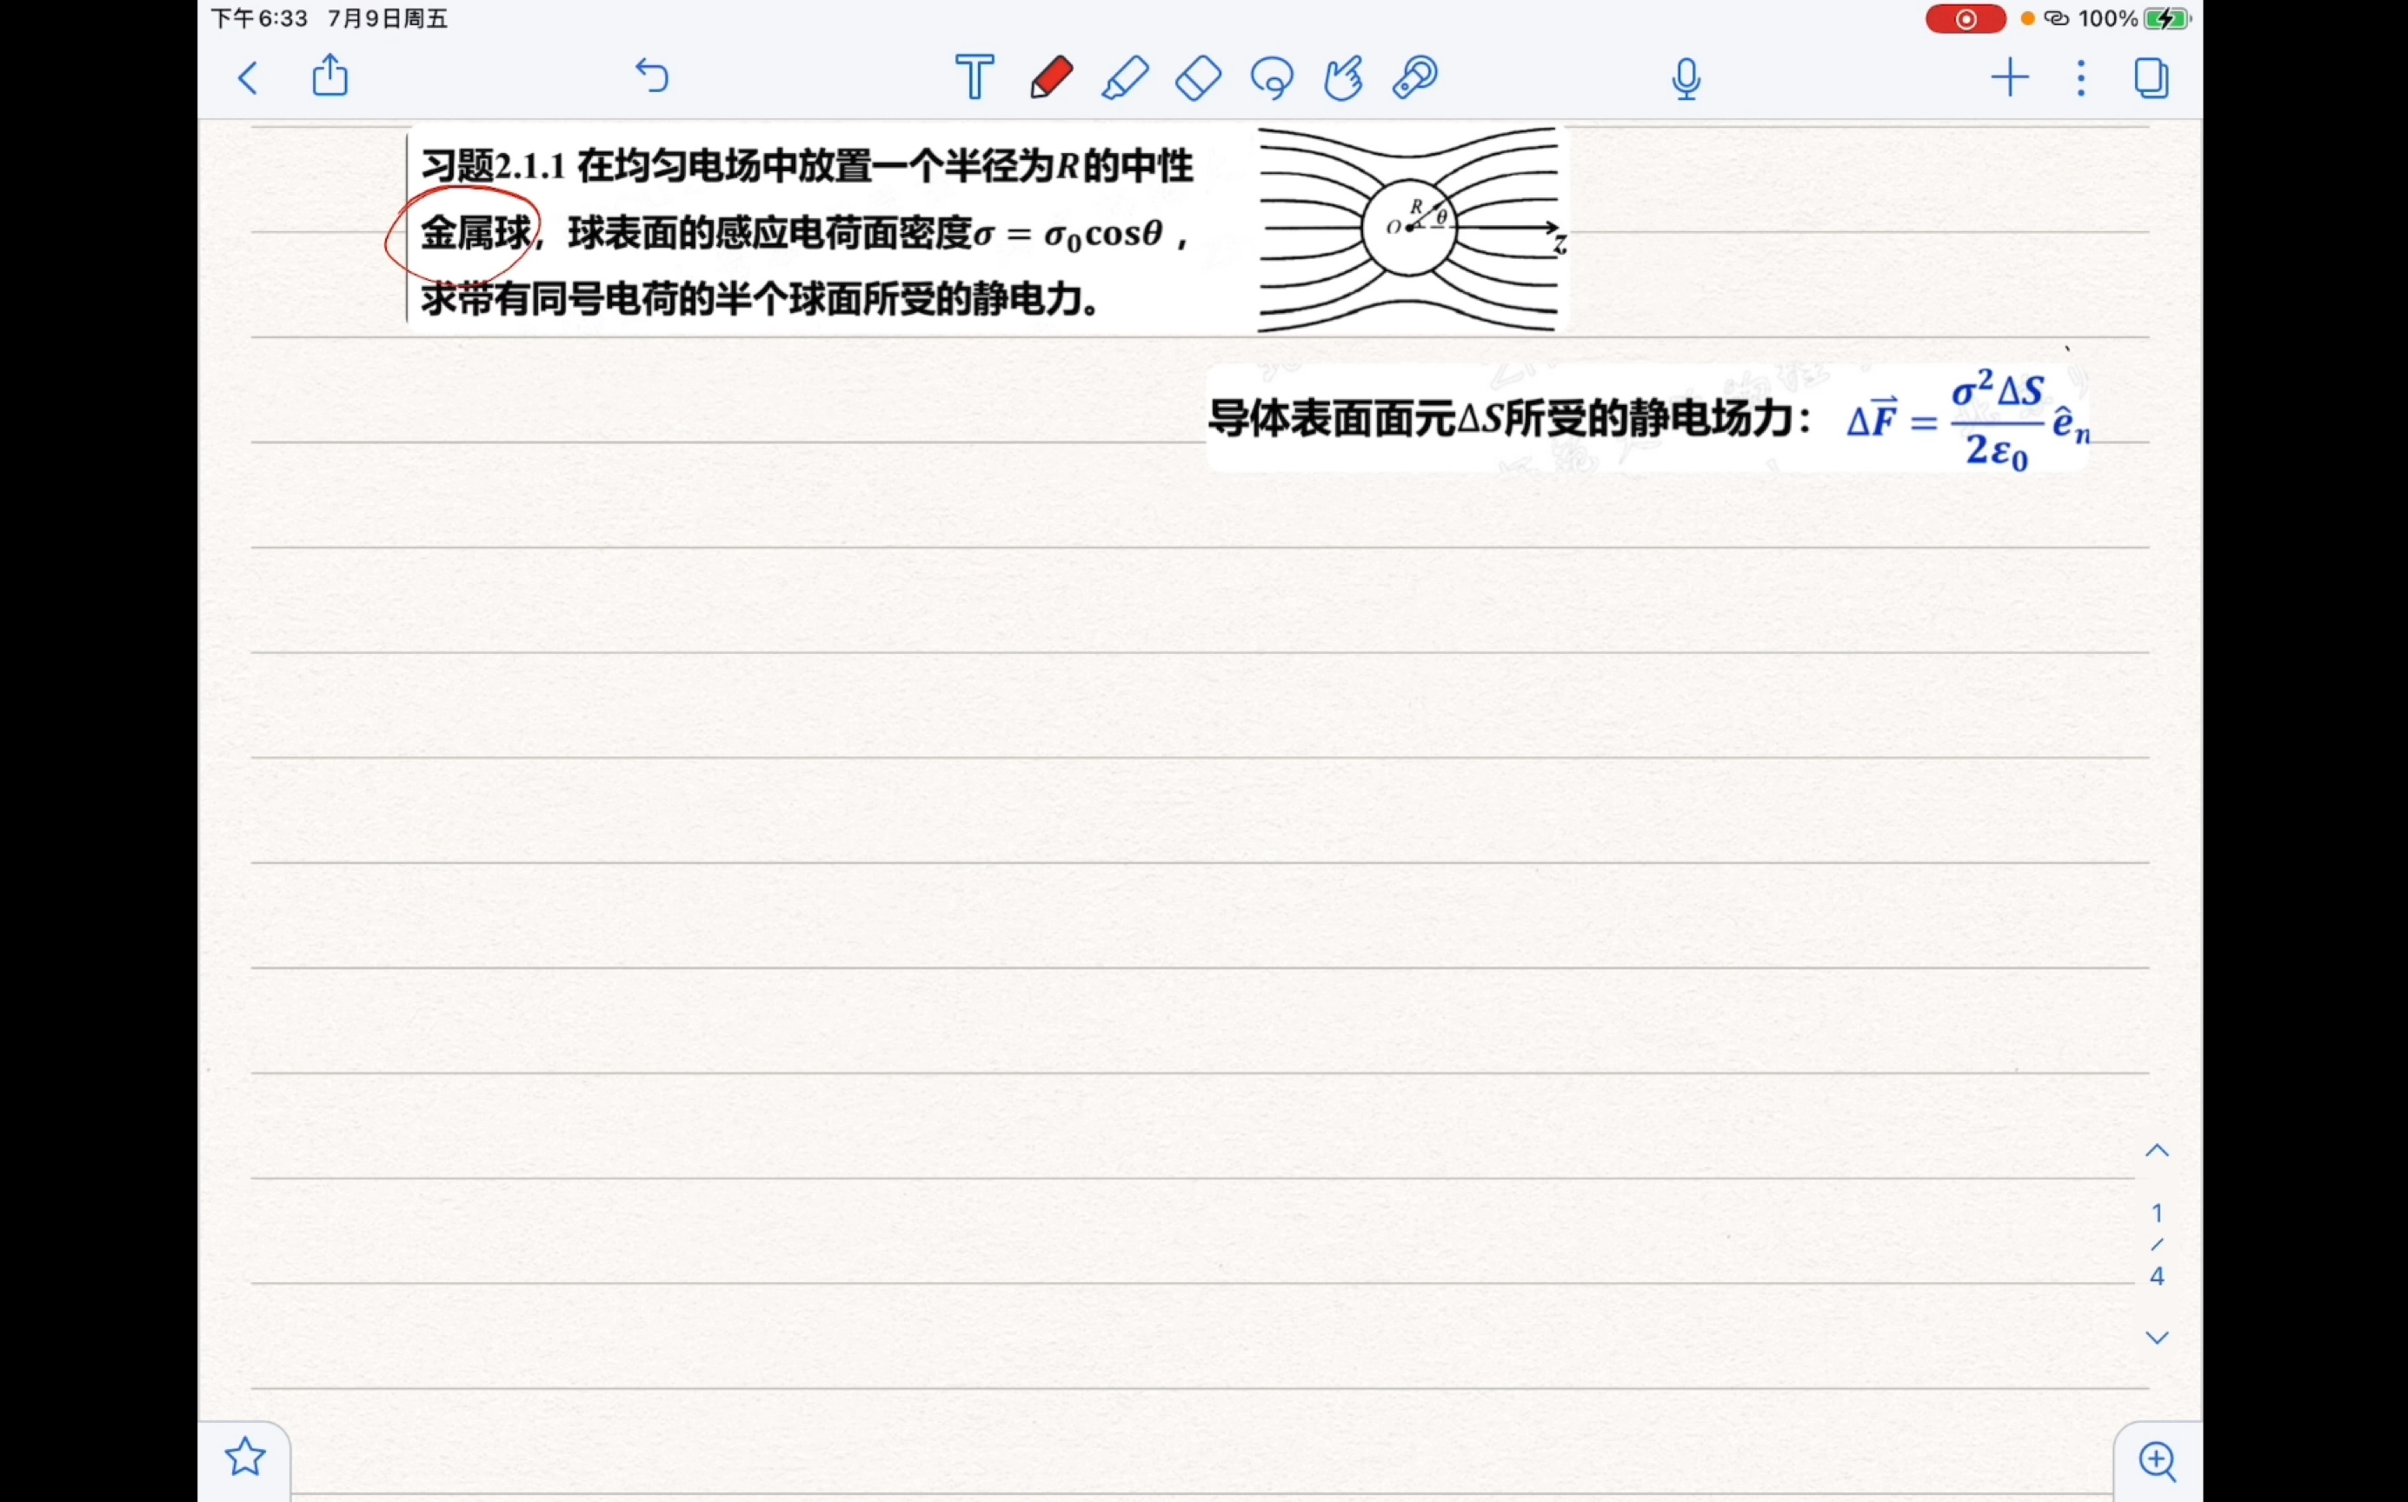This screenshot has height=1502, width=2408.
Task: Go to the previous page arrow
Action: pos(2157,1152)
